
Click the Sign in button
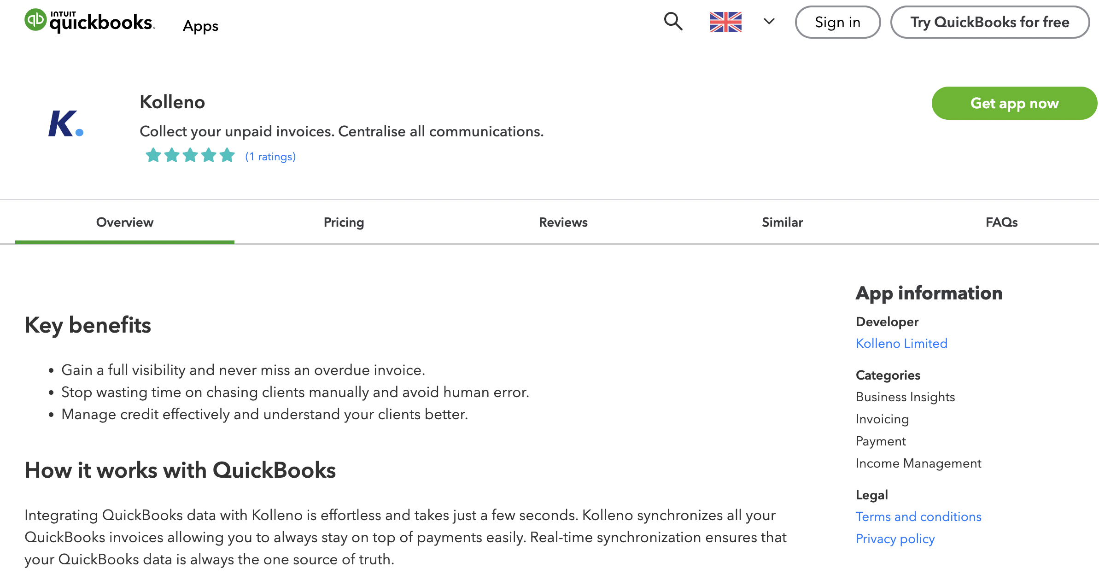(837, 22)
